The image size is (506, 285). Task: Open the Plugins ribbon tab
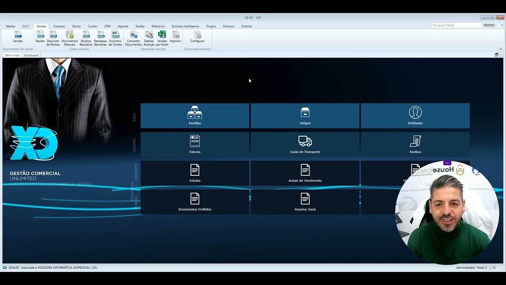(211, 26)
